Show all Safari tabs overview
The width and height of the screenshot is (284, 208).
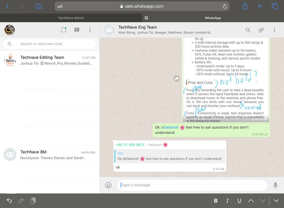tap(275, 6)
